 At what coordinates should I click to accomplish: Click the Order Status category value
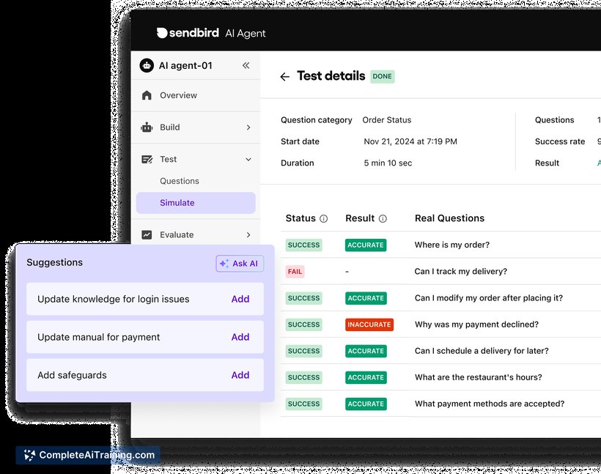(x=387, y=120)
